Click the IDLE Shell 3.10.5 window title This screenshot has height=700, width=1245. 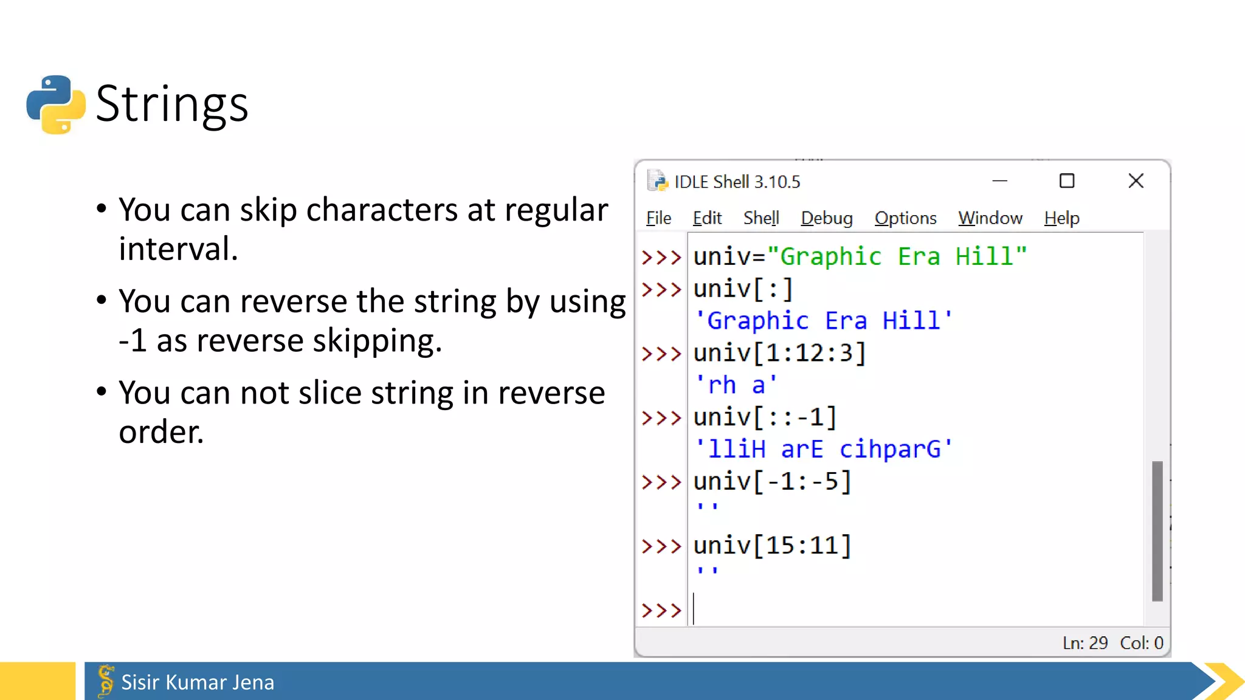tap(737, 182)
